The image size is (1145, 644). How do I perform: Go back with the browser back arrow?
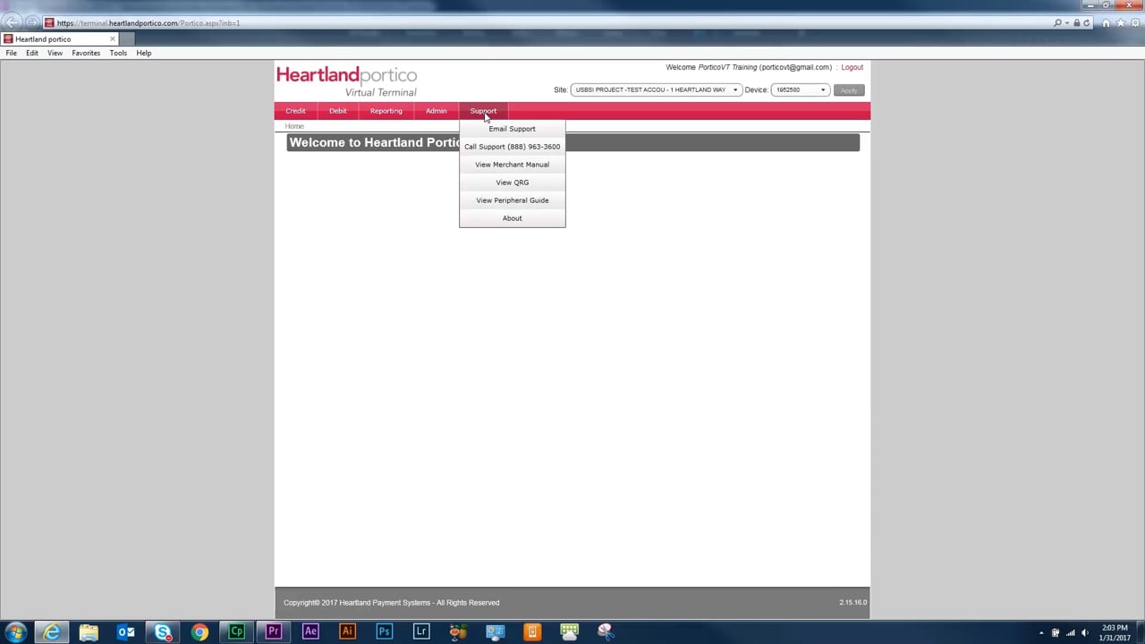(x=13, y=22)
